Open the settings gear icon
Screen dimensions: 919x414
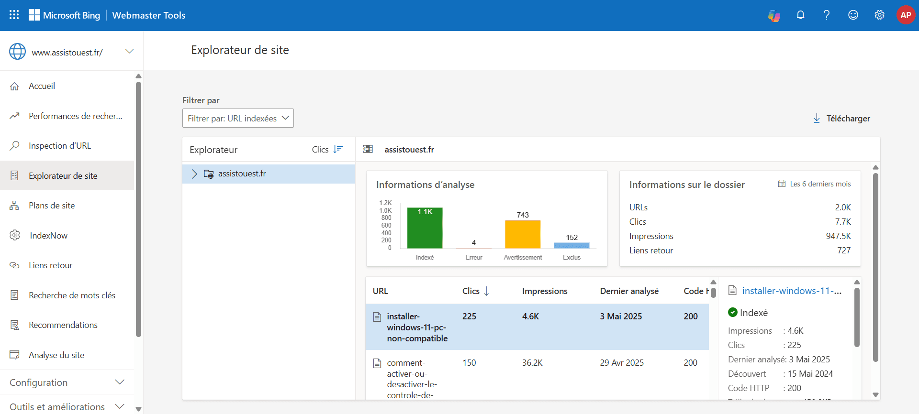coord(879,15)
